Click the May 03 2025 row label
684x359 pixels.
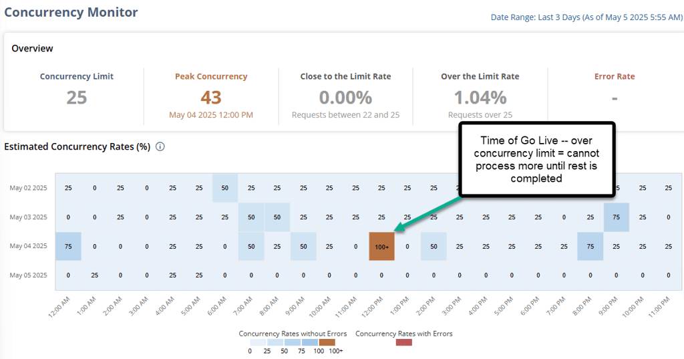(x=28, y=217)
